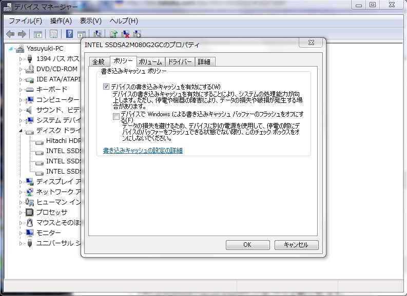Viewport: 407px width, 296px height.
Task: Toggle the write-cache buffer flush off checkbox
Action: point(116,116)
